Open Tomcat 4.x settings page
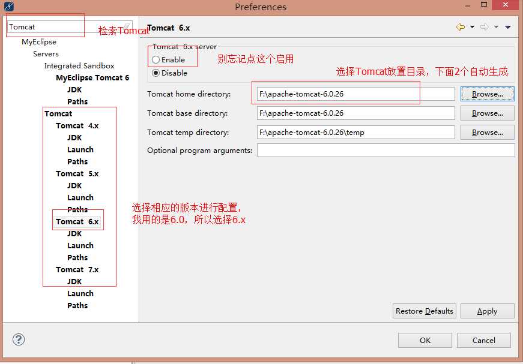523x364 pixels. [77, 125]
